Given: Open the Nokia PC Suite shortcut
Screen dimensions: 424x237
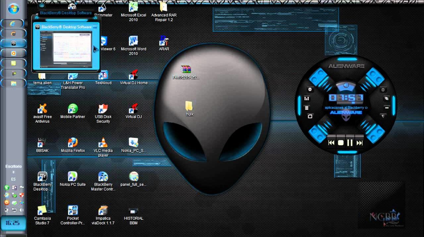Looking at the screenshot, I should (73, 177).
